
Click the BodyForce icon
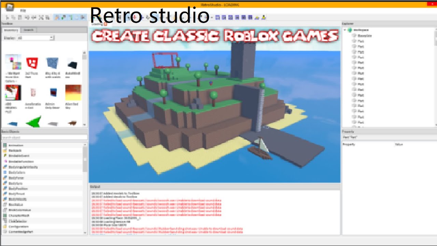pos(5,178)
